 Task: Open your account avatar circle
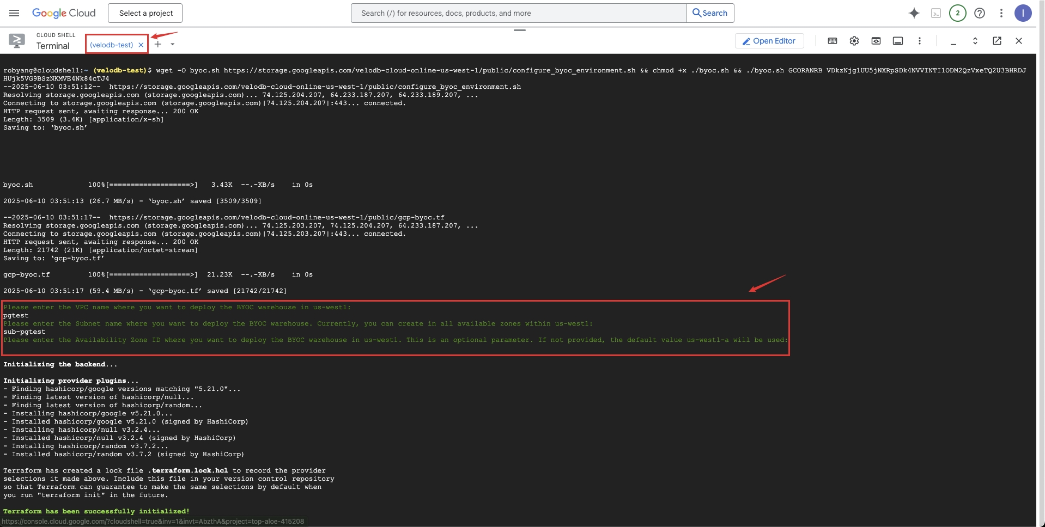(1024, 13)
